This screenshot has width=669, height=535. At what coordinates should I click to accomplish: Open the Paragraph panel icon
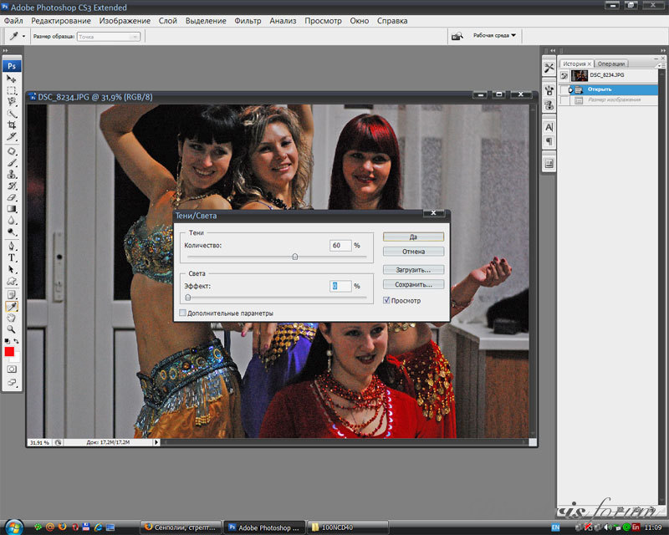(549, 141)
